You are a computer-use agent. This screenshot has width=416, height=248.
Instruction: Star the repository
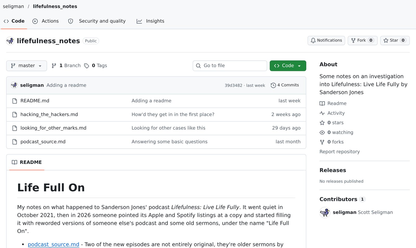pos(395,40)
